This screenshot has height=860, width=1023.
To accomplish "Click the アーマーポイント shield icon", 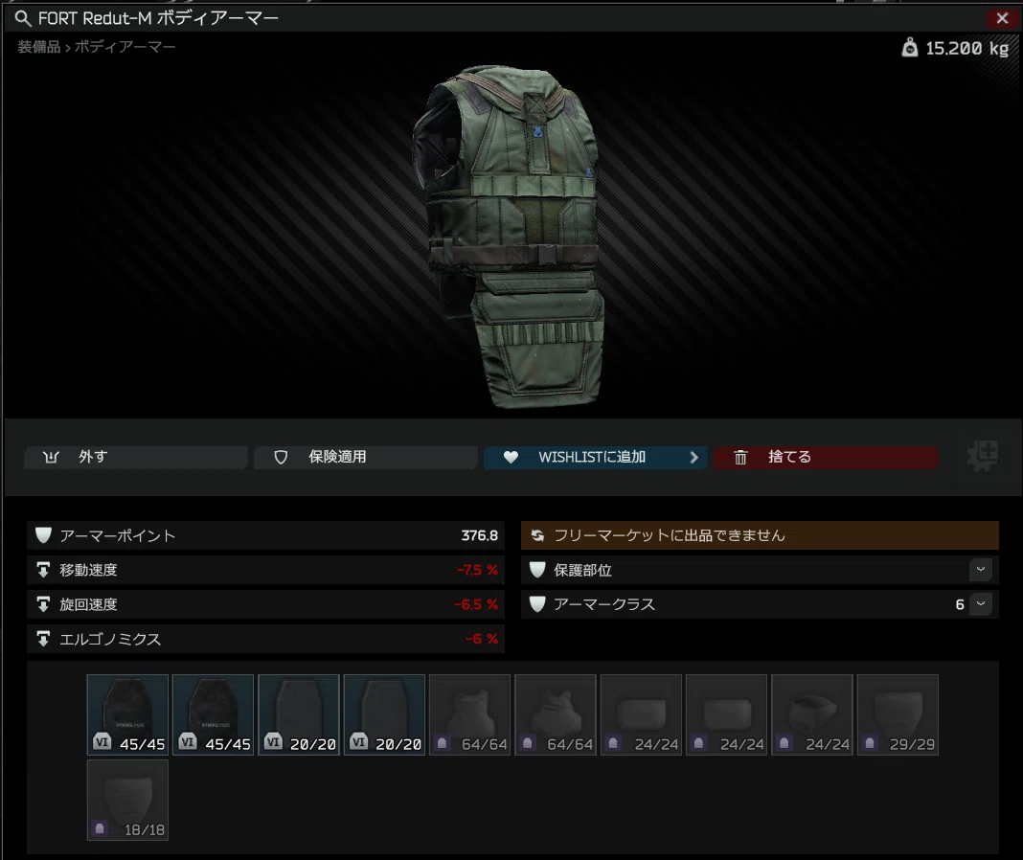I will click(x=43, y=535).
